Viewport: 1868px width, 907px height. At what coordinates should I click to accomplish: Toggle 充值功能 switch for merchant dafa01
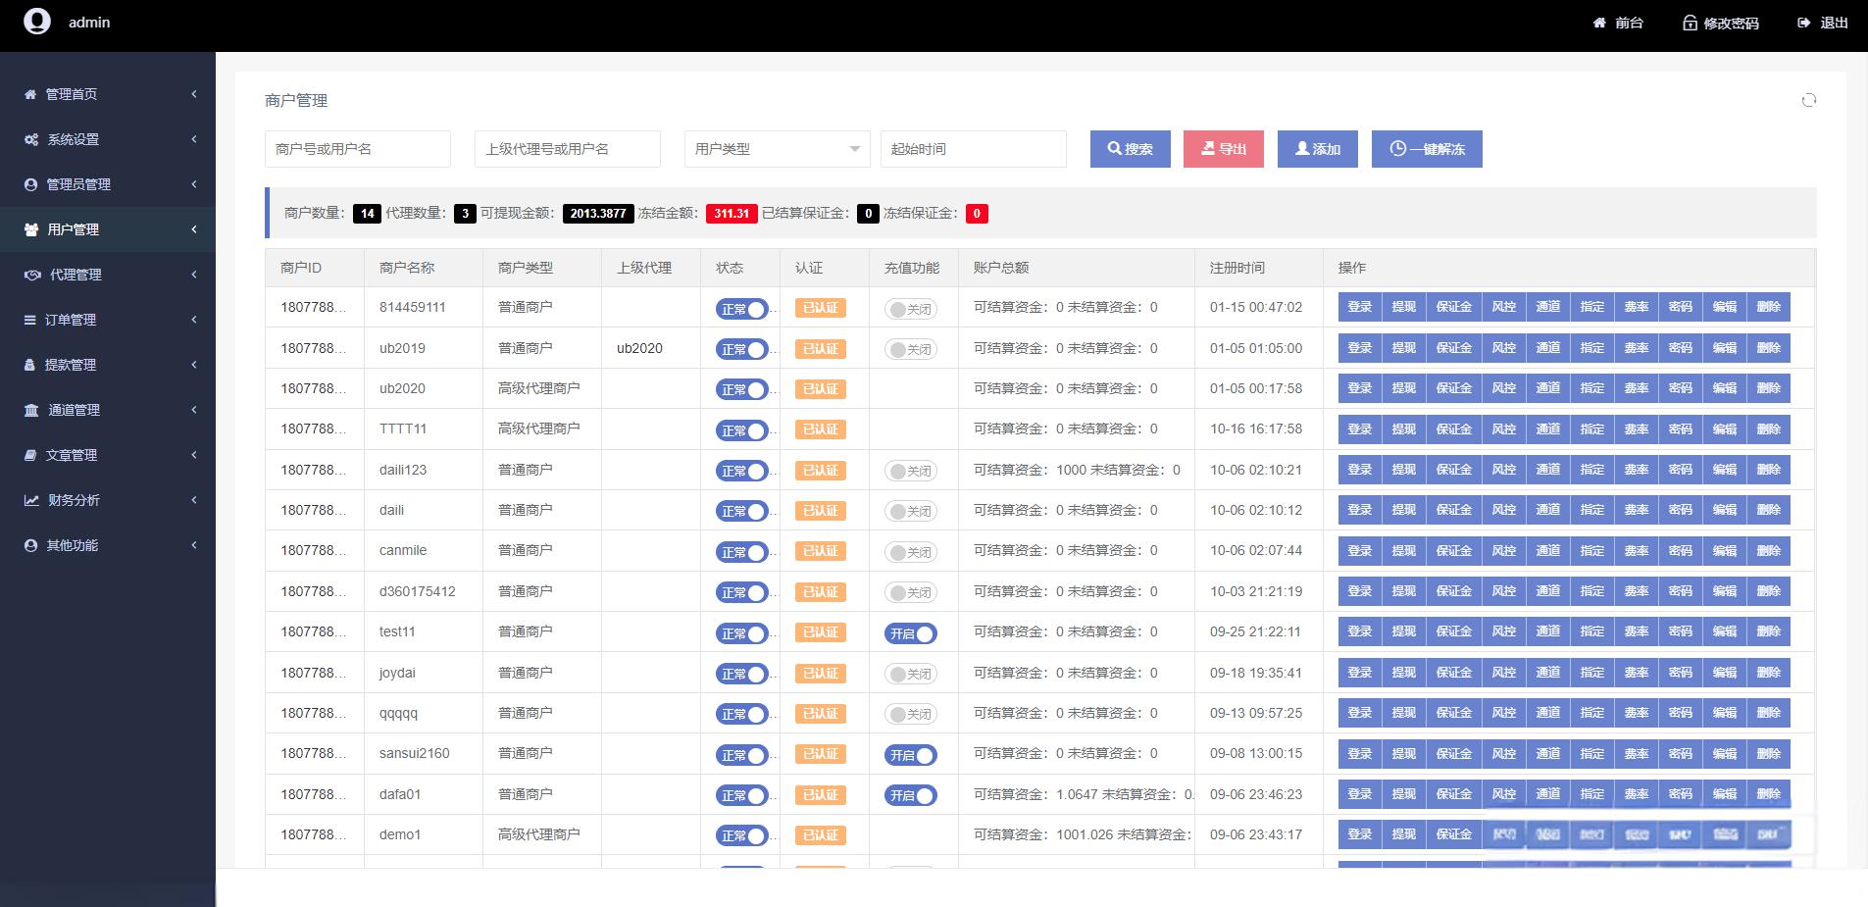point(911,795)
